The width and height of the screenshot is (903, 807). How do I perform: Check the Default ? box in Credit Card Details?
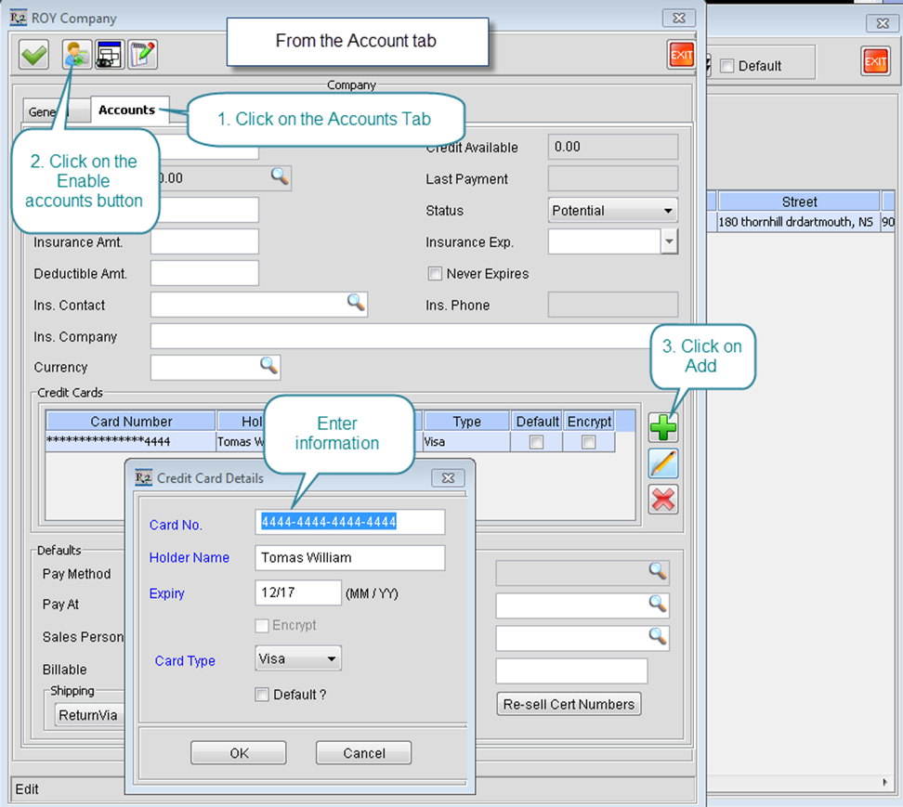(x=262, y=695)
